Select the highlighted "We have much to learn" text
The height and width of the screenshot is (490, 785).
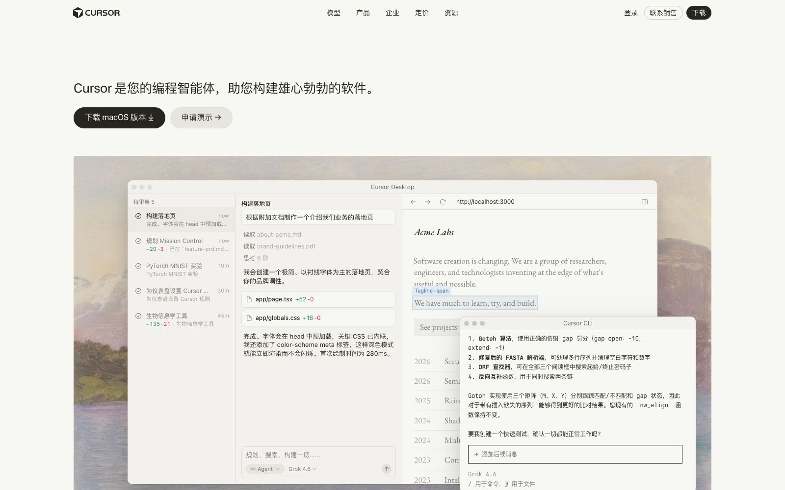coord(475,303)
